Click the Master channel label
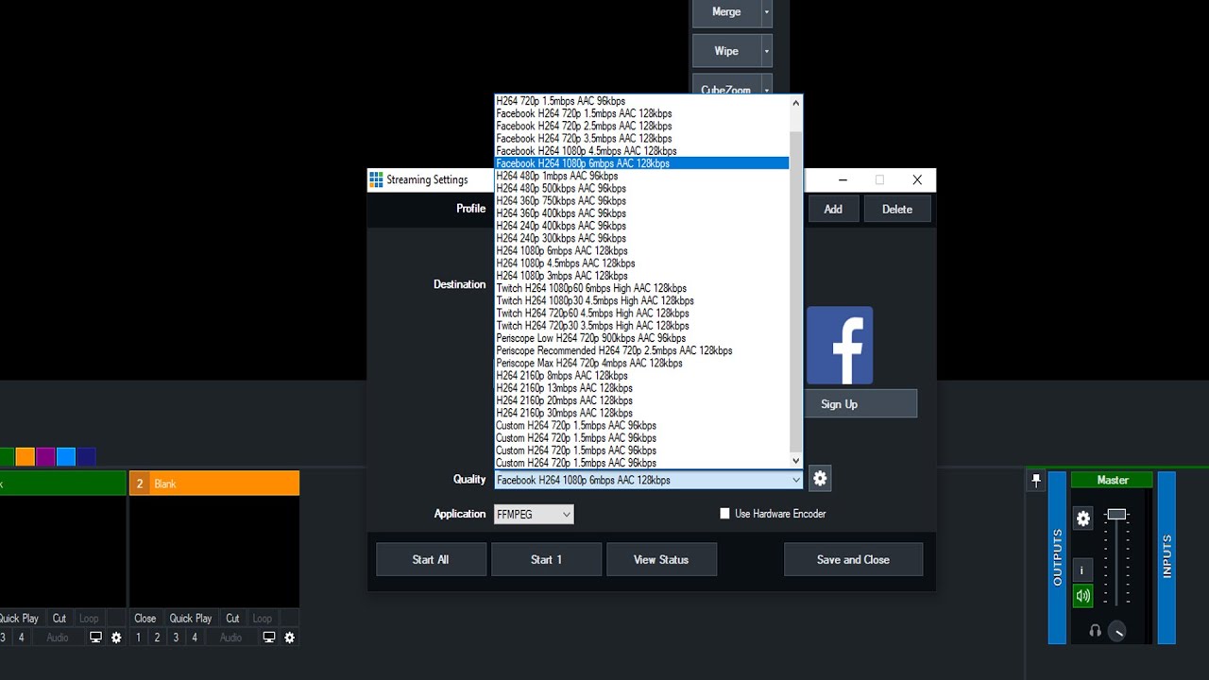The image size is (1209, 680). tap(1113, 480)
